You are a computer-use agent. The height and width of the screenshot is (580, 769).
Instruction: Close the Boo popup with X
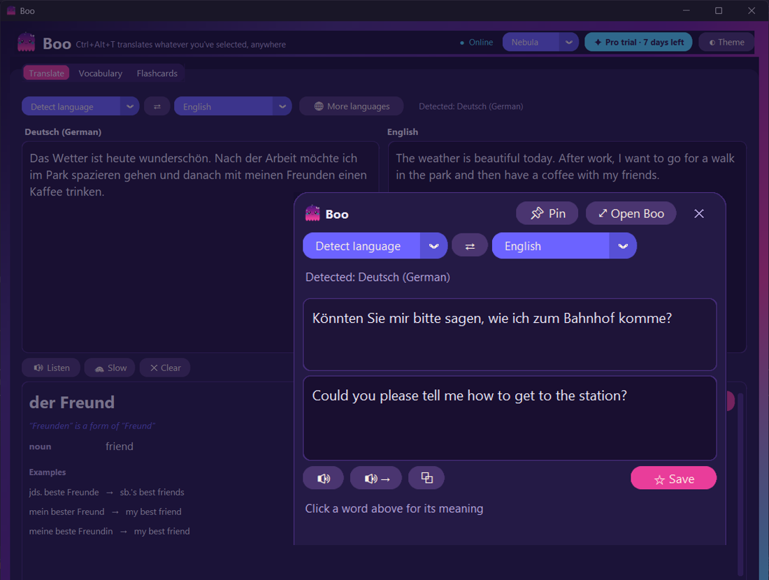(x=699, y=213)
